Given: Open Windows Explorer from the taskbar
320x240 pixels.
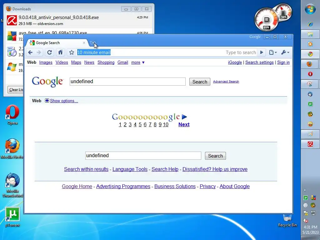Looking at the screenshot, I should [x=310, y=34].
